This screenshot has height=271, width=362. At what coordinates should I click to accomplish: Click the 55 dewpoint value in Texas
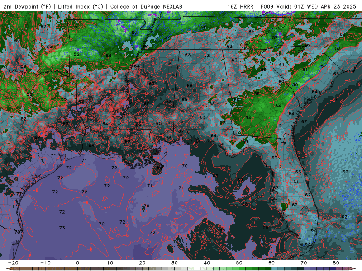(x=64, y=99)
